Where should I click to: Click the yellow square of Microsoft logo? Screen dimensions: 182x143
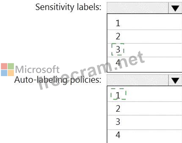(11, 73)
